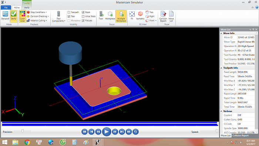Expand Front view dropdown arrow

[156, 21]
